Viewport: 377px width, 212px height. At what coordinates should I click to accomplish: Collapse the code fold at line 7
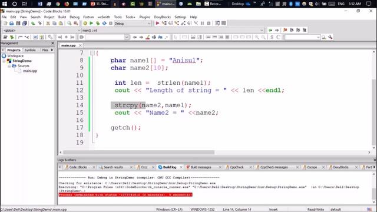point(92,53)
